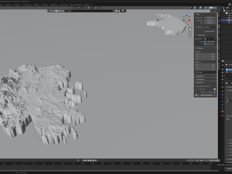This screenshot has width=232, height=174.
Task: Open the UV Editing workspace tab
Action: coord(16,5)
